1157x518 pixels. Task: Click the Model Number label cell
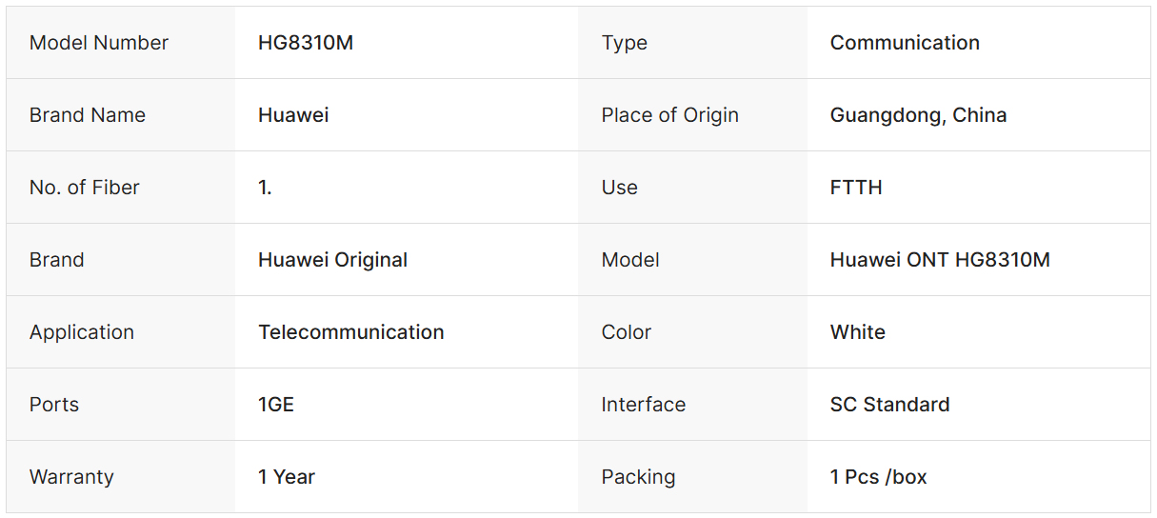coord(99,43)
